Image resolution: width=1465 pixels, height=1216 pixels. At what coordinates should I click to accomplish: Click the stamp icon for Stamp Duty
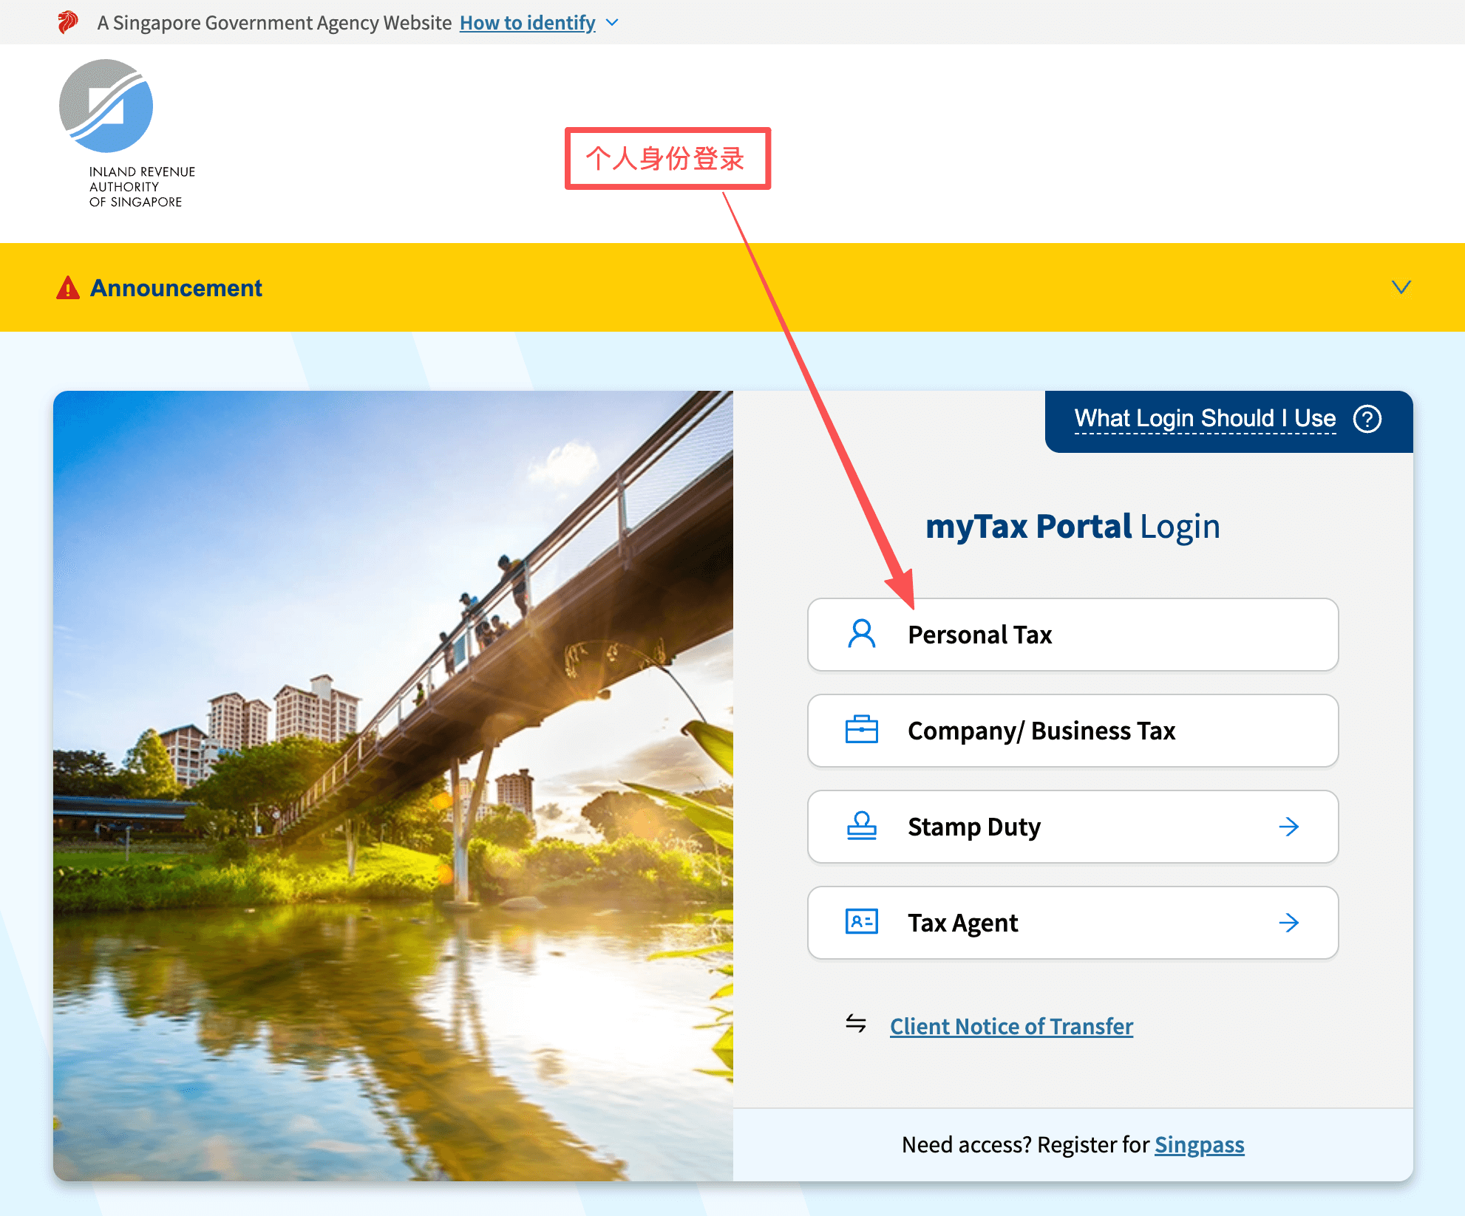point(861,826)
